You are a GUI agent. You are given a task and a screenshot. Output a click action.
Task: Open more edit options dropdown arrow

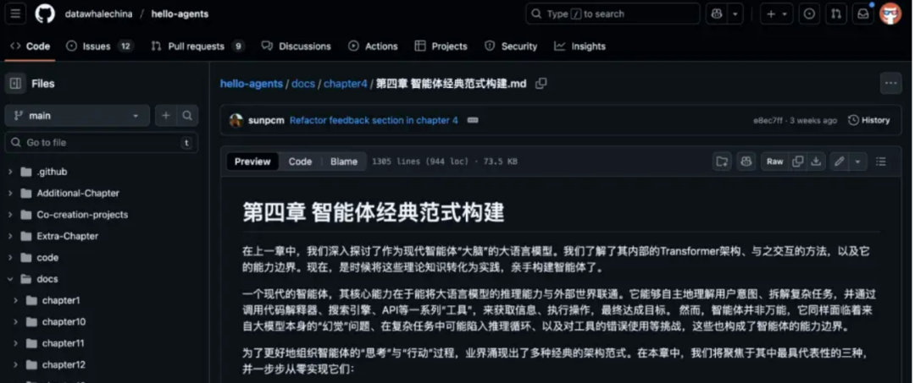(857, 161)
